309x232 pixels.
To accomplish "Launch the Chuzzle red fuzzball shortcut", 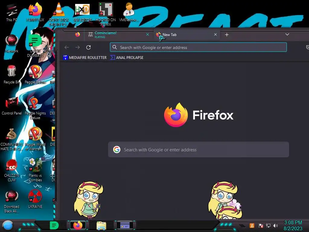I will click(12, 170).
